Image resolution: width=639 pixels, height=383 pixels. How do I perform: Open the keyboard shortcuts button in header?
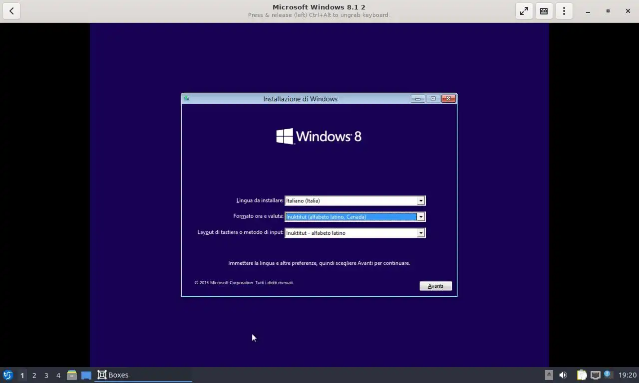pos(544,11)
